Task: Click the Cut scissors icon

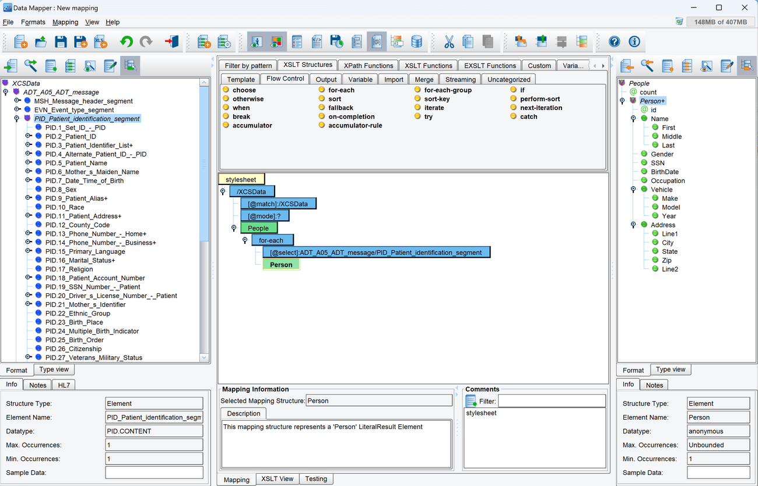Action: pyautogui.click(x=449, y=41)
